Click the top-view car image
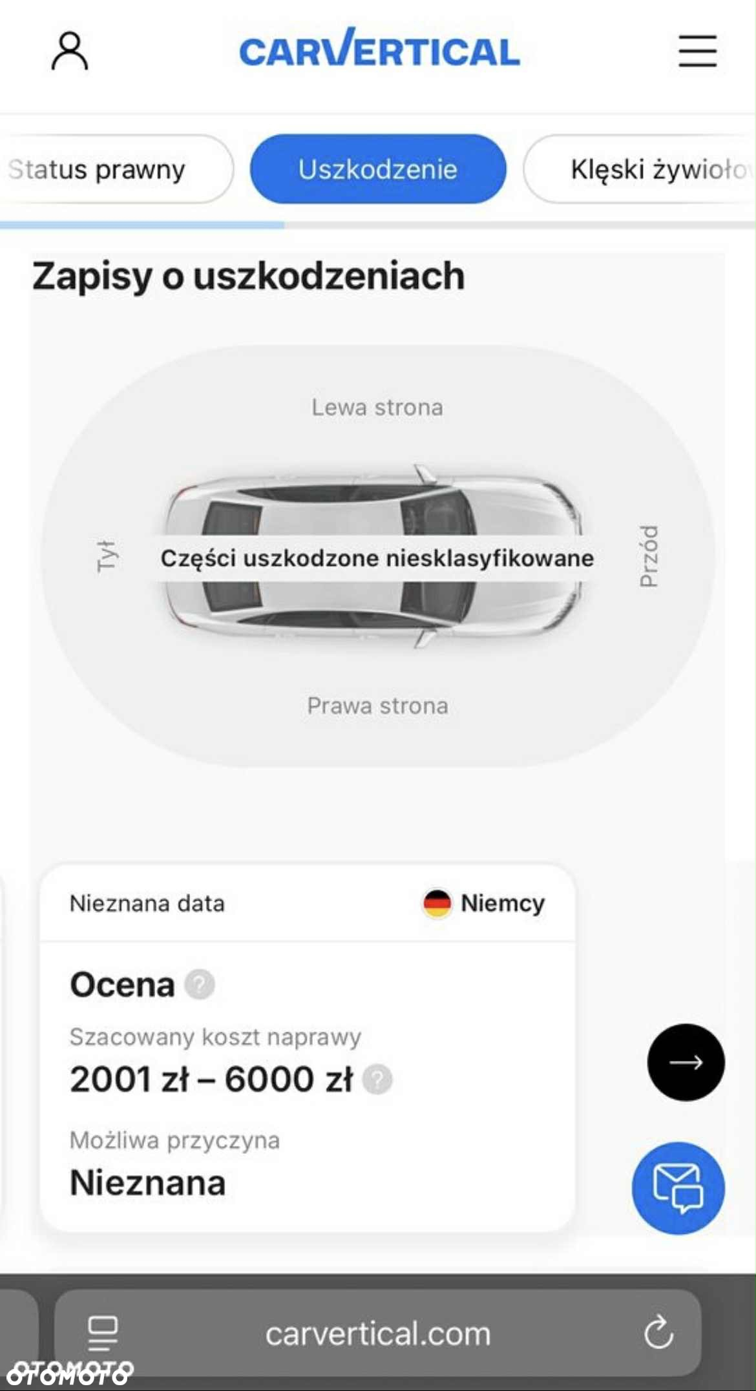Screen dimensions: 756x1391 point(373,556)
